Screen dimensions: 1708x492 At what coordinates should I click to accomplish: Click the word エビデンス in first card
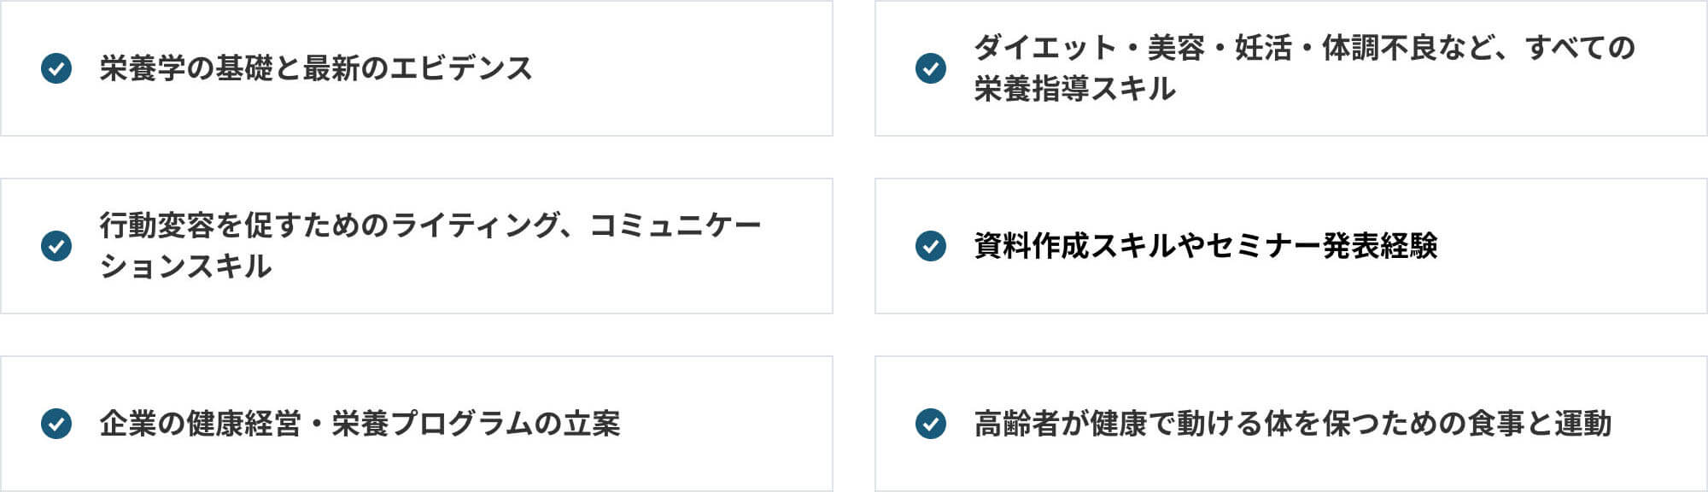461,68
